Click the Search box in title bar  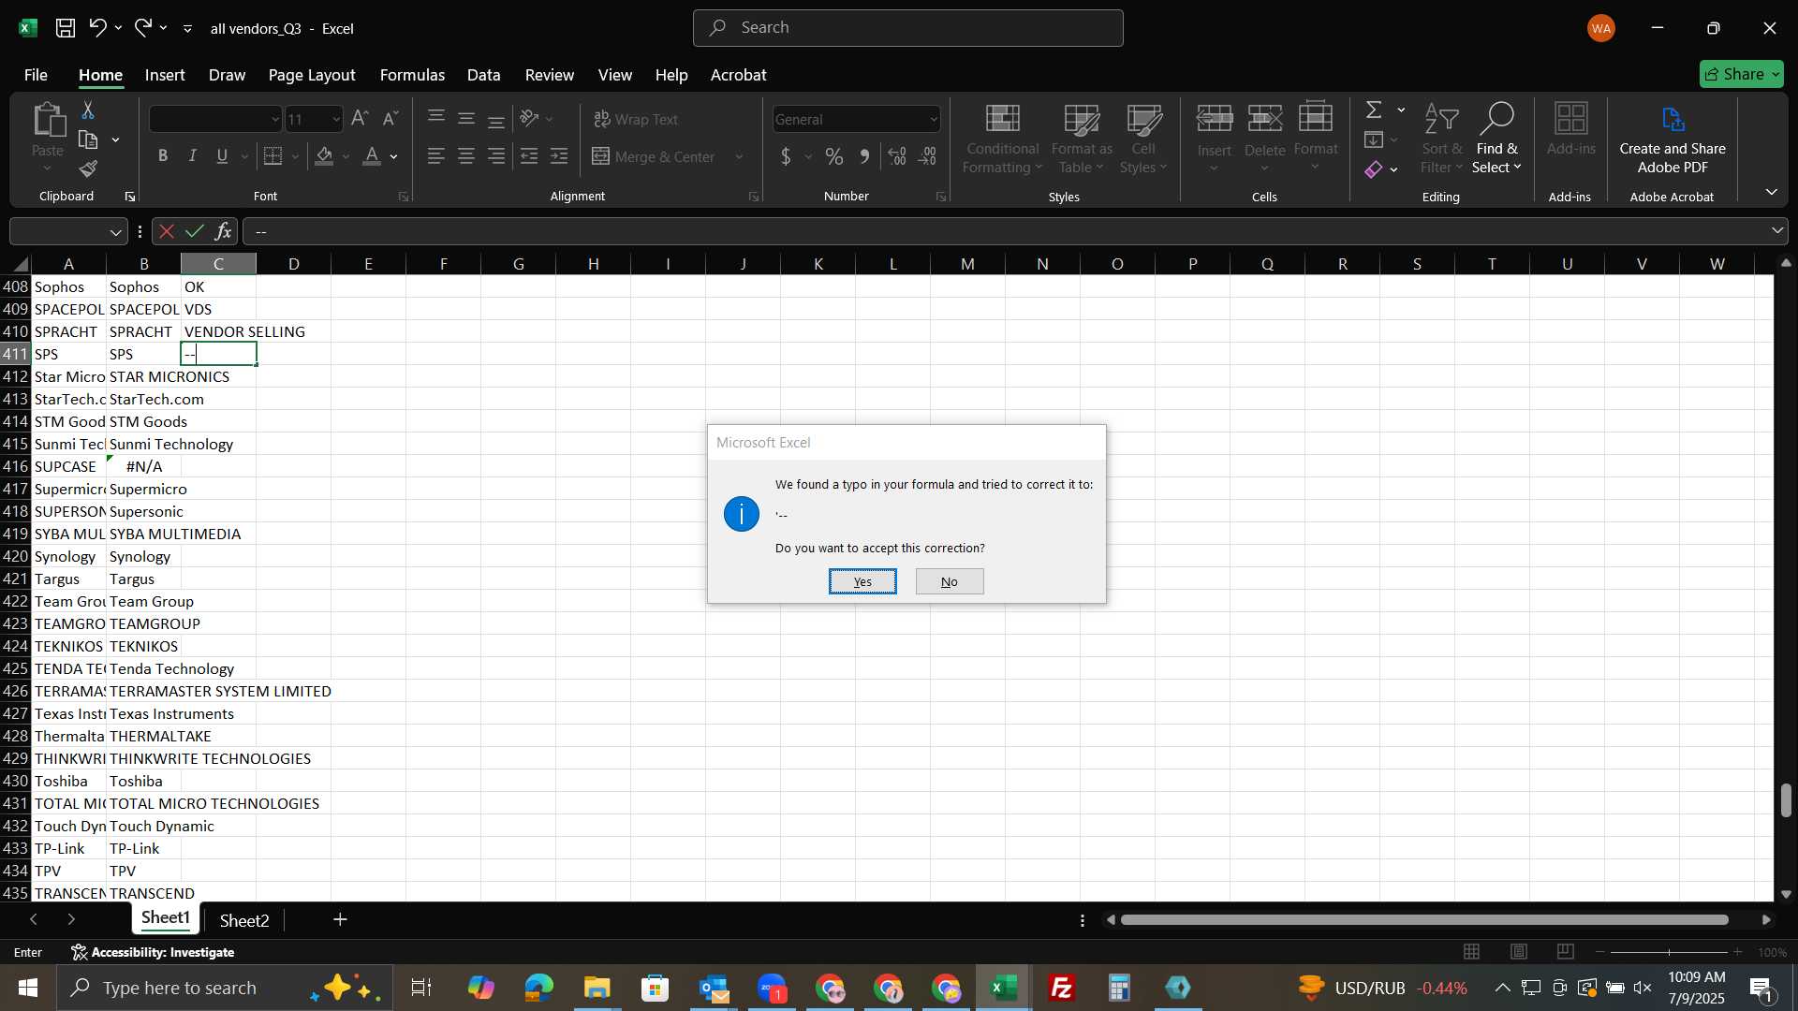[x=908, y=28]
